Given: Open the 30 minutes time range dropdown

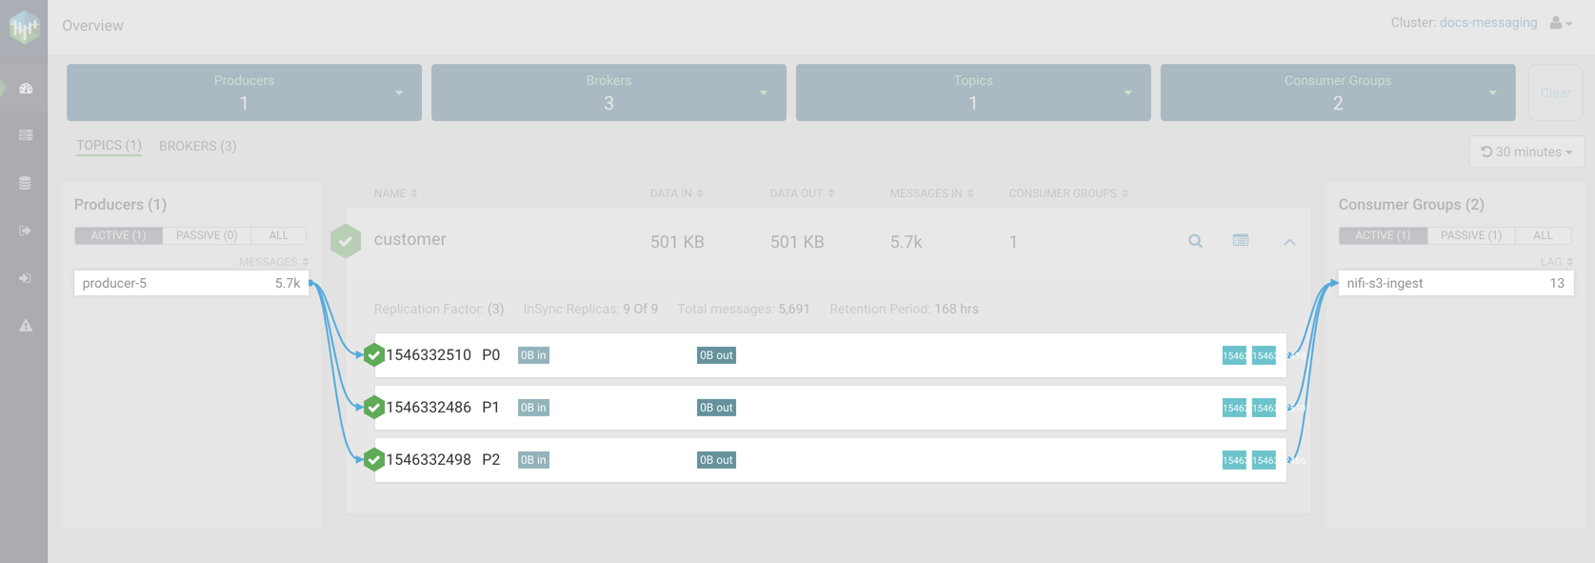Looking at the screenshot, I should pos(1526,152).
